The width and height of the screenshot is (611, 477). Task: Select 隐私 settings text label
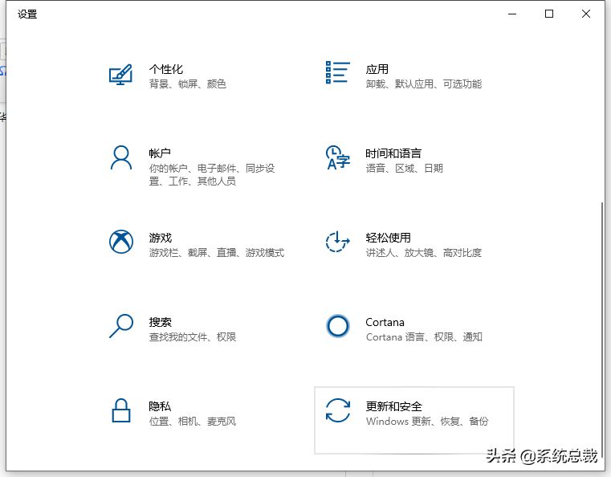coord(160,406)
